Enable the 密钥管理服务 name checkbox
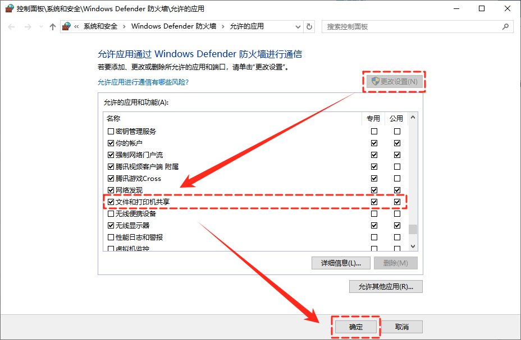The width and height of the screenshot is (521, 340). tap(111, 132)
